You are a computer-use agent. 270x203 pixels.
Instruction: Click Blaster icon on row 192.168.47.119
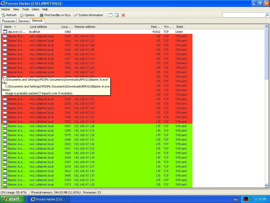pyautogui.click(x=5, y=36)
